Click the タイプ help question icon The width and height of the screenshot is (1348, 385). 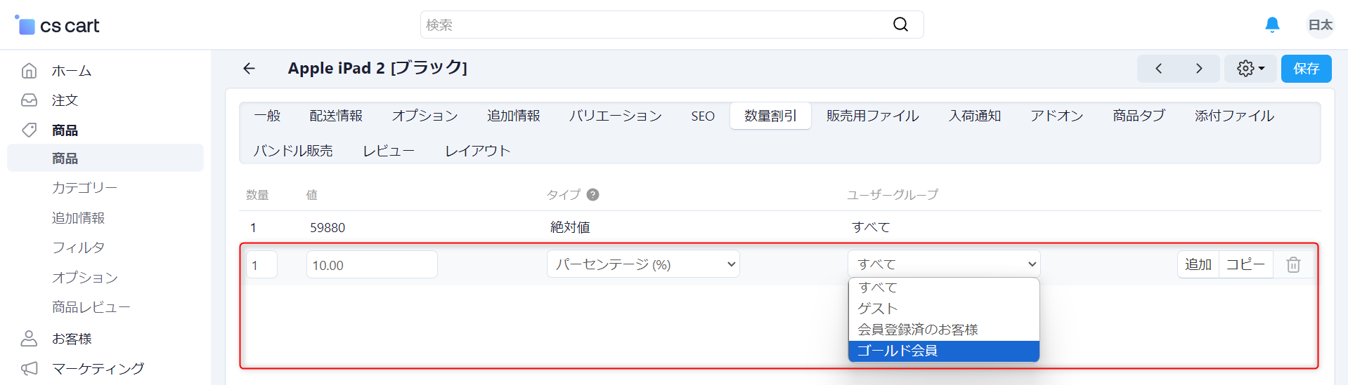pos(592,195)
